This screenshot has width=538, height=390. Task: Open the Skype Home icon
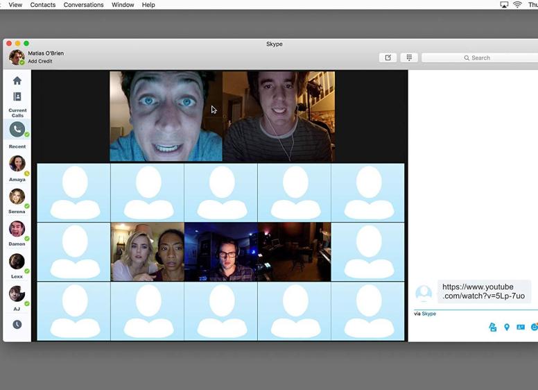tap(17, 80)
